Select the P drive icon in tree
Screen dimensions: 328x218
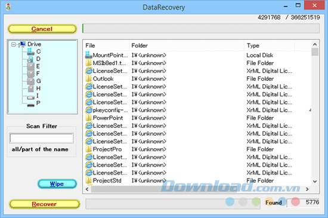31,105
